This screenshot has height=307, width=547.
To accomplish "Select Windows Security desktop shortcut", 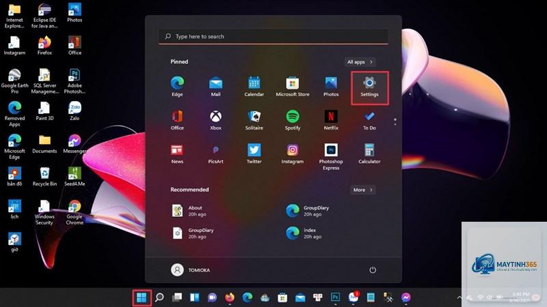I will tap(44, 212).
